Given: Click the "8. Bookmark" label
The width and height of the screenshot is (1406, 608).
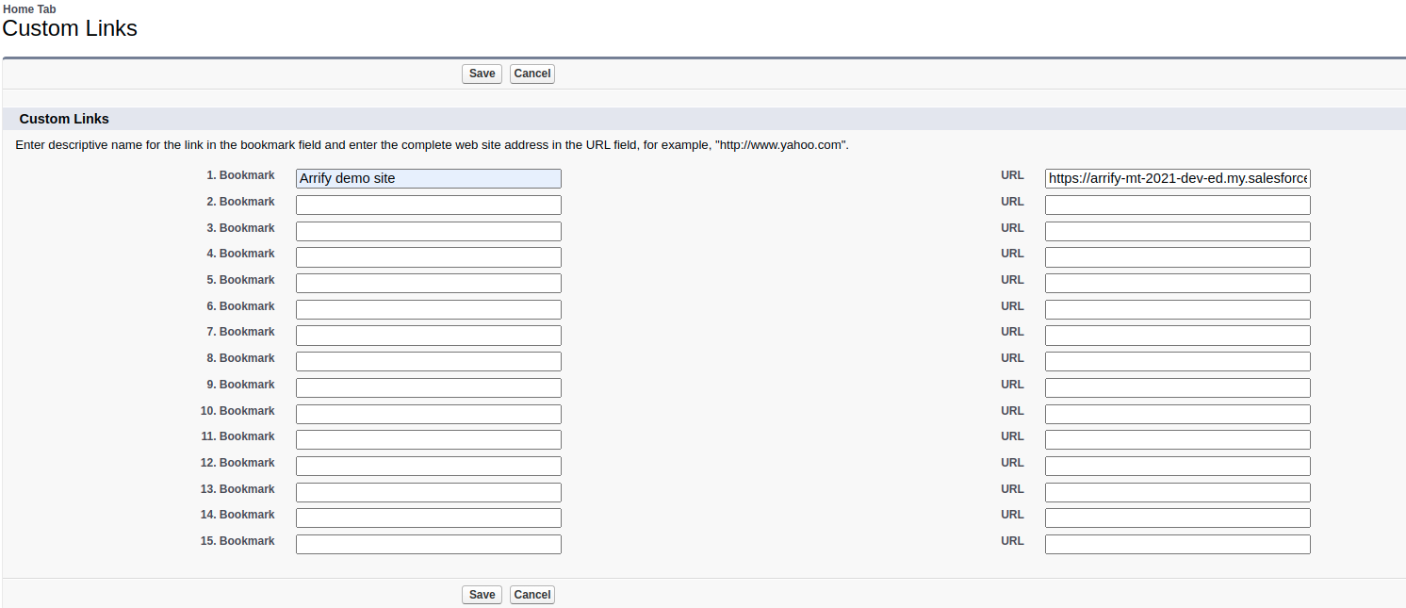Looking at the screenshot, I should point(241,358).
